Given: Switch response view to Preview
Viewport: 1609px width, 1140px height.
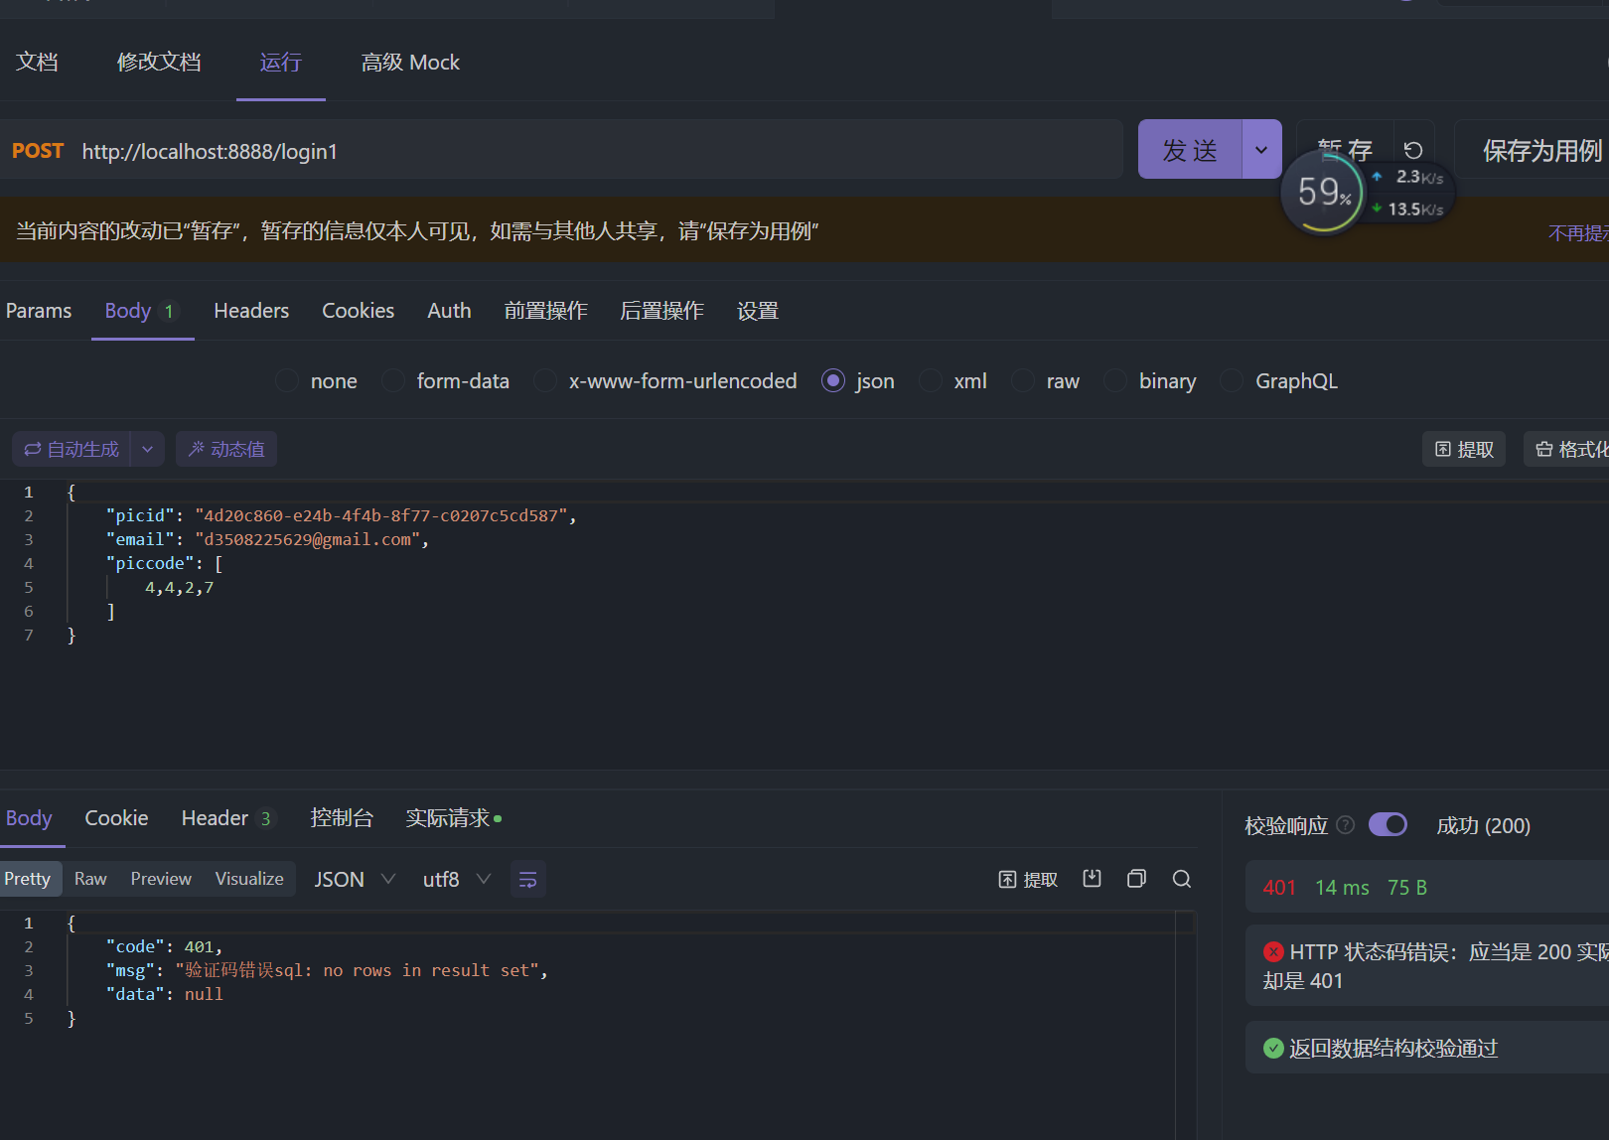Looking at the screenshot, I should pyautogui.click(x=161, y=879).
